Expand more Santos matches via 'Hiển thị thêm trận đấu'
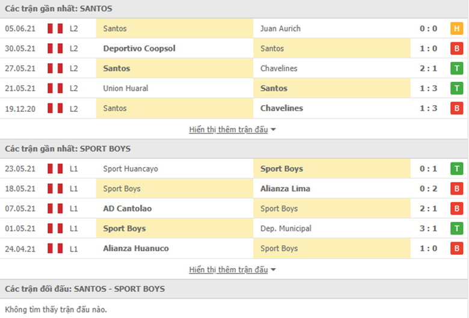This screenshot has width=469, height=318. (x=228, y=129)
